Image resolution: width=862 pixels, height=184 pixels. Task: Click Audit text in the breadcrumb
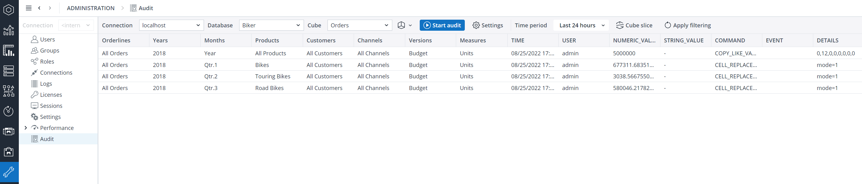tap(146, 8)
